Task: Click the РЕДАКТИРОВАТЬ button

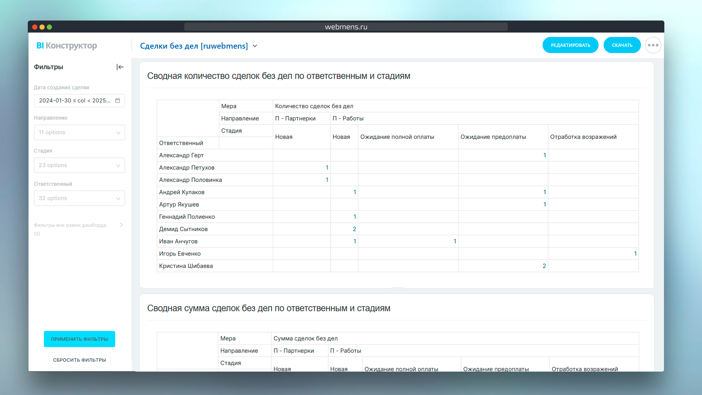Action: tap(570, 45)
